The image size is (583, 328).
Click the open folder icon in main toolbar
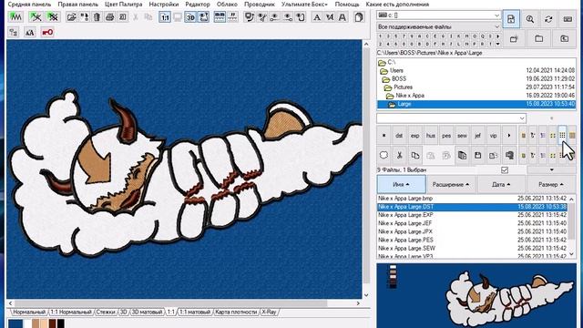[x=71, y=17]
